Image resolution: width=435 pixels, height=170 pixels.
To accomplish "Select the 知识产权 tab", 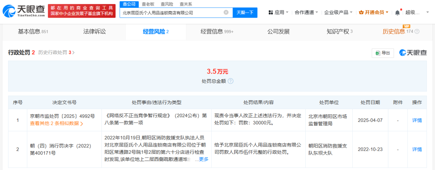I will point(340,32).
